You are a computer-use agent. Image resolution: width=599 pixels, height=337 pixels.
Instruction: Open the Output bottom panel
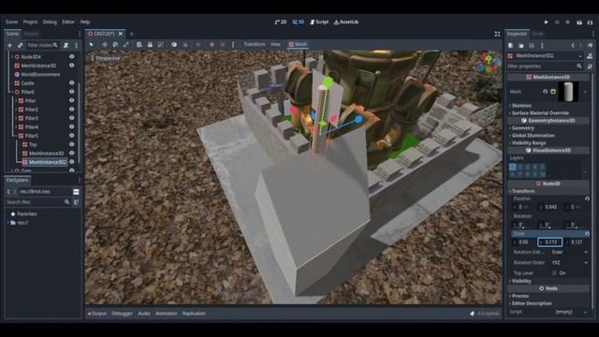pos(97,314)
